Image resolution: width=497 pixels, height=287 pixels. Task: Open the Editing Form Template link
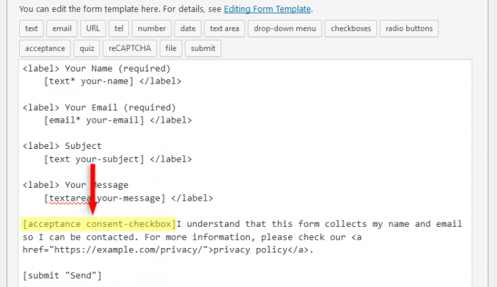268,9
